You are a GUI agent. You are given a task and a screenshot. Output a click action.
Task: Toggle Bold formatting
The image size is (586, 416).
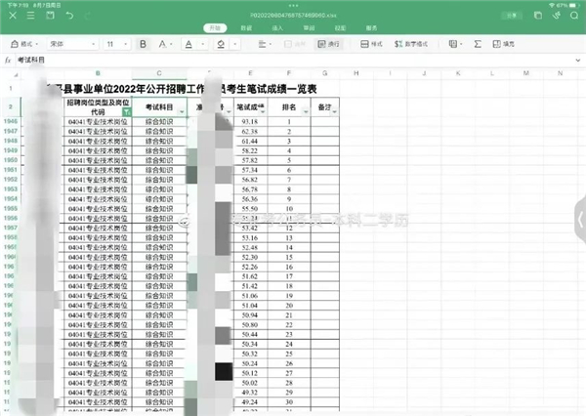point(144,44)
